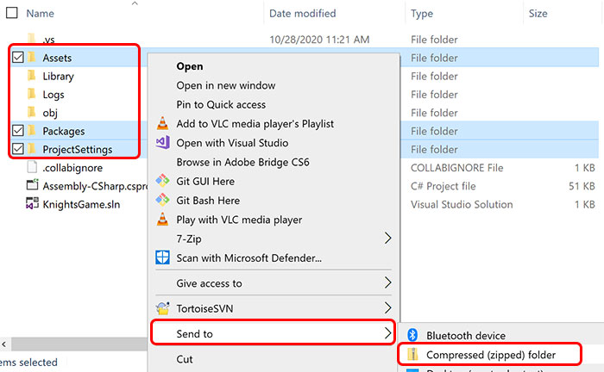Select the Library folder name
The width and height of the screenshot is (604, 372).
pyautogui.click(x=58, y=76)
